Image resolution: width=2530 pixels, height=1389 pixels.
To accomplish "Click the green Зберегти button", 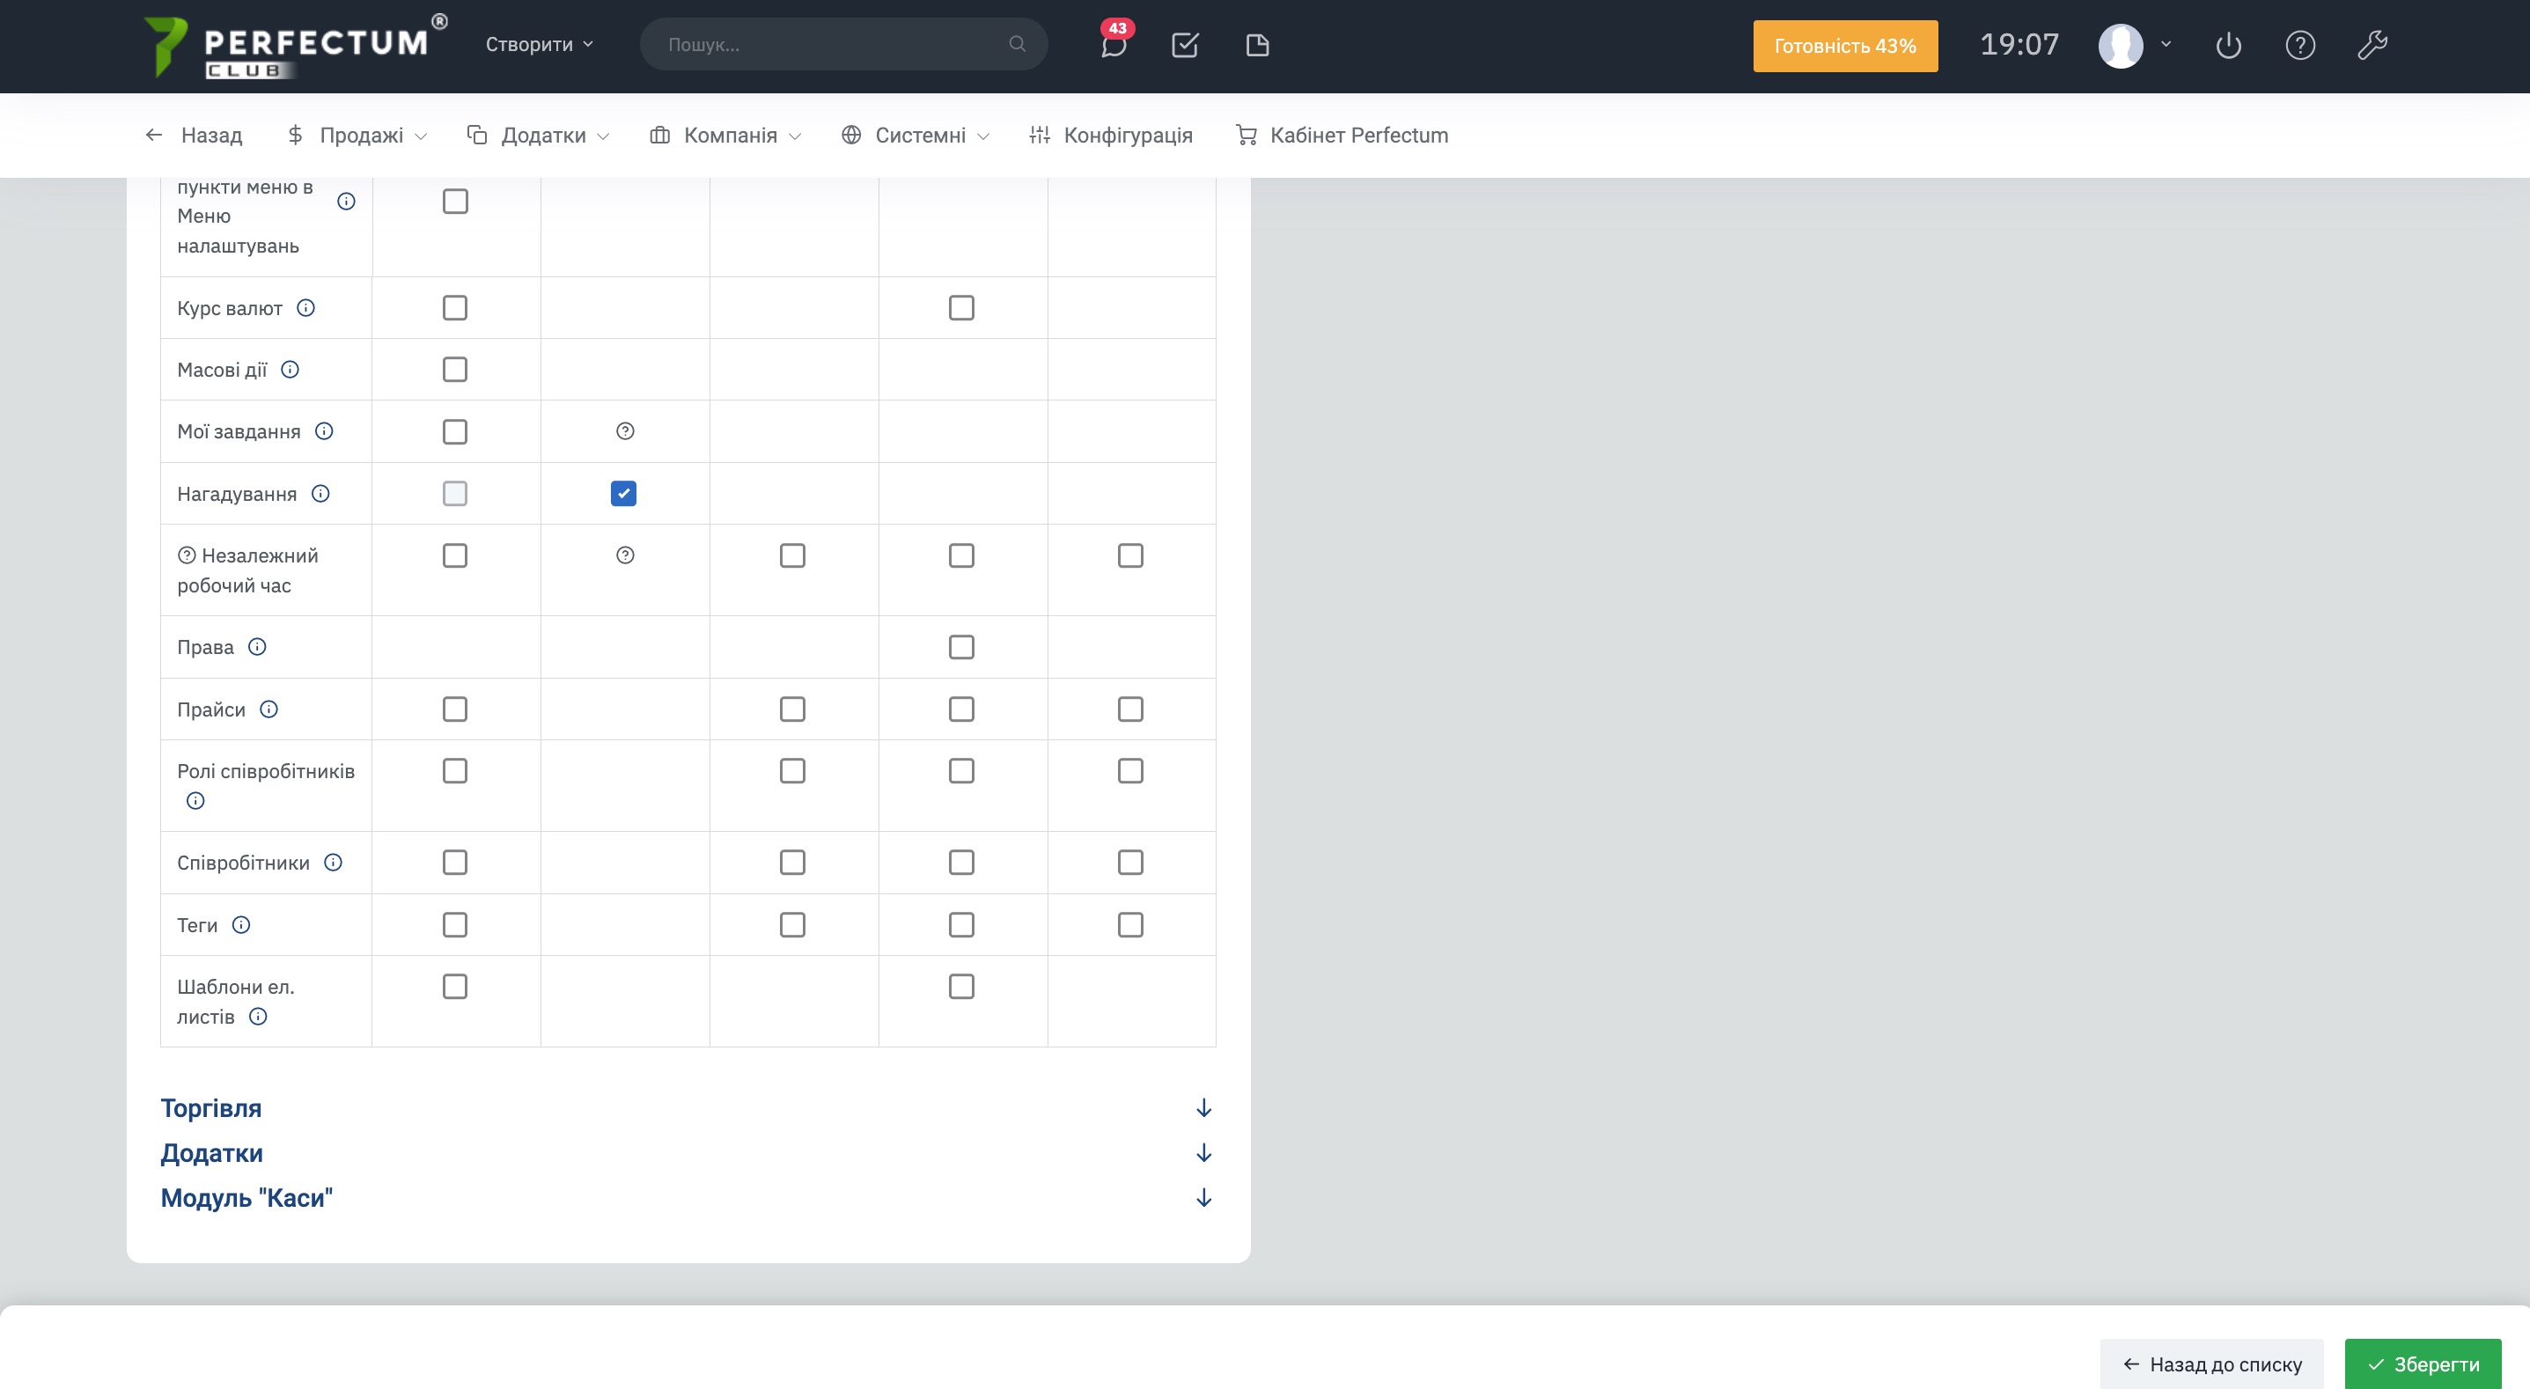I will 2422,1363.
